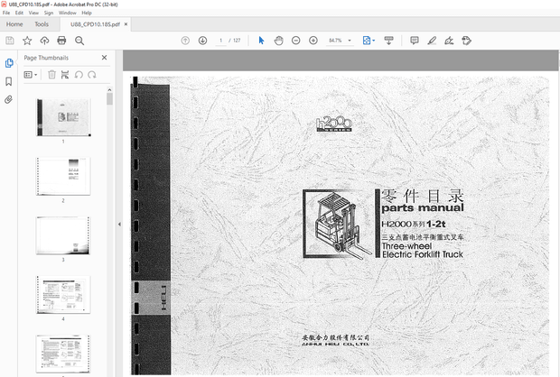Open Page Thumbnails sidebar icon
The width and height of the screenshot is (560, 377).
pos(9,63)
